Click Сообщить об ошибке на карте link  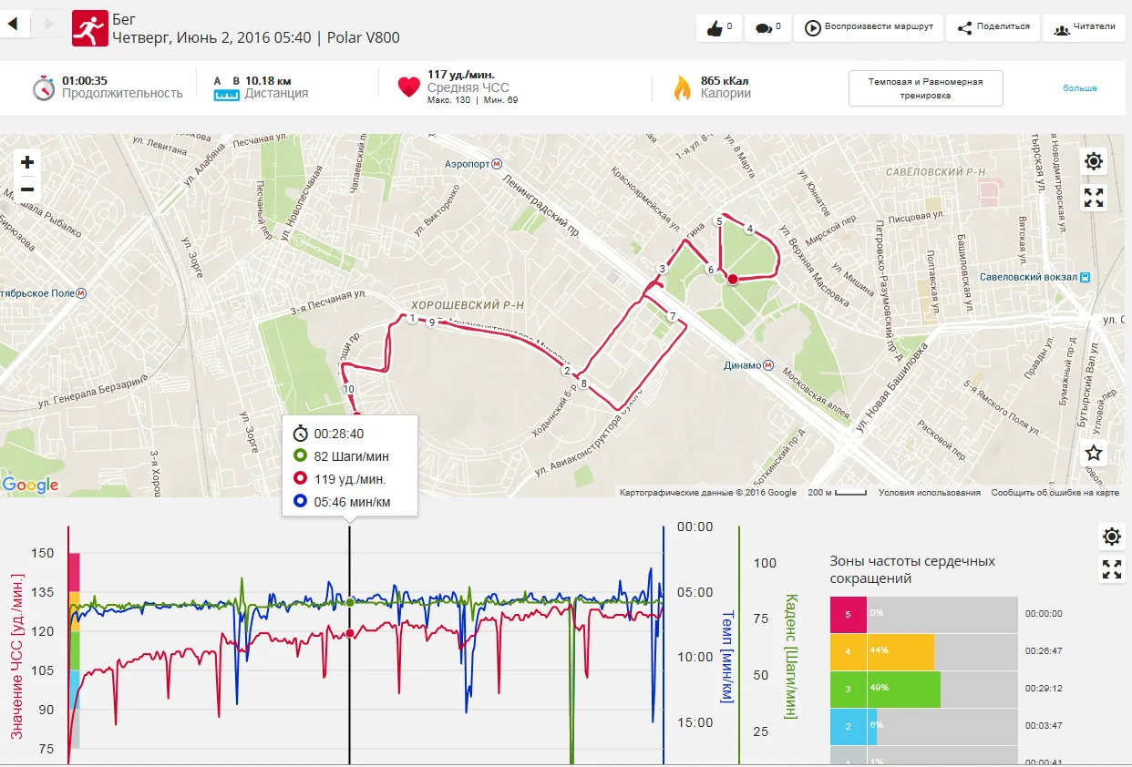pyautogui.click(x=1055, y=493)
